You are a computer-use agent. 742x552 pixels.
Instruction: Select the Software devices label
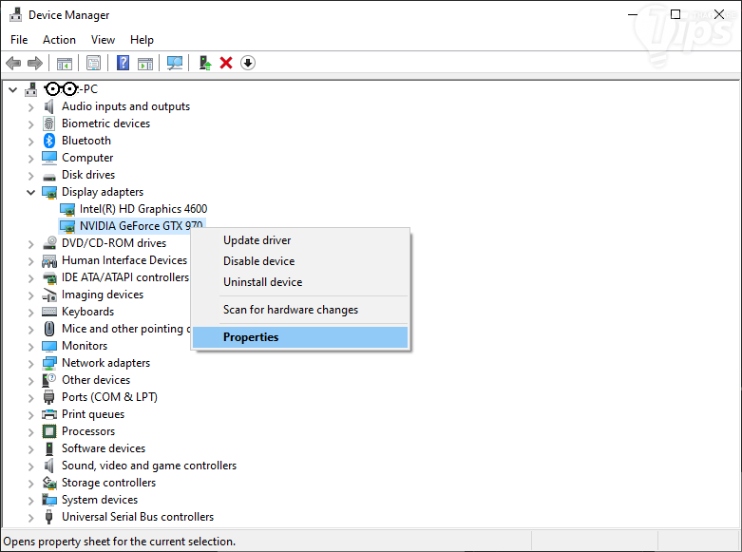point(104,448)
